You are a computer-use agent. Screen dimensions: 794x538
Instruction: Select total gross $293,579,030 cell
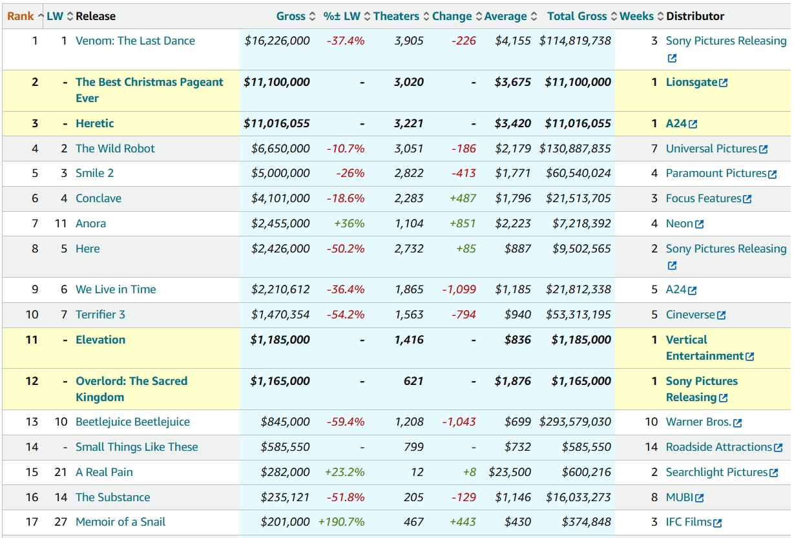click(575, 422)
